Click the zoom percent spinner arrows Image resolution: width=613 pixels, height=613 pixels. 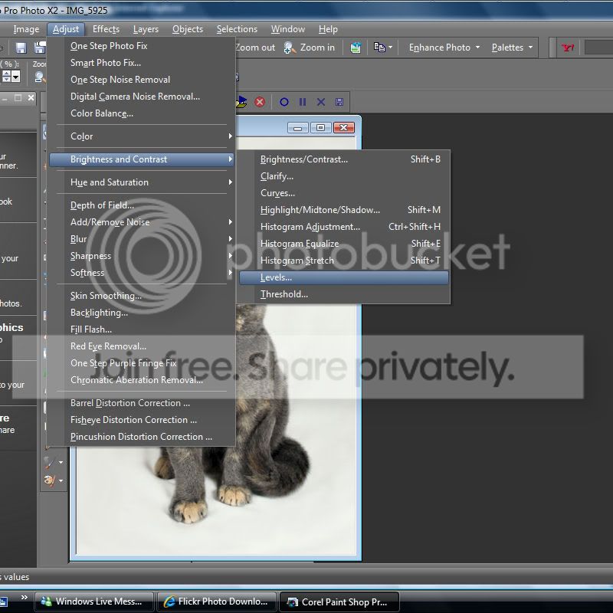[x=5, y=77]
